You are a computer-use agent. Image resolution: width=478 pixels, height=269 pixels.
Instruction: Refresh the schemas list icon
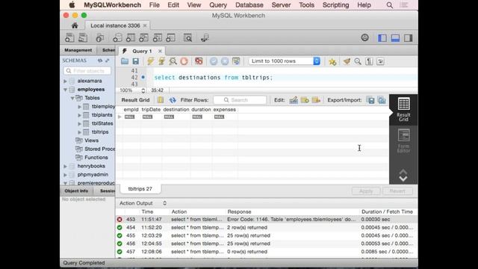click(x=100, y=61)
